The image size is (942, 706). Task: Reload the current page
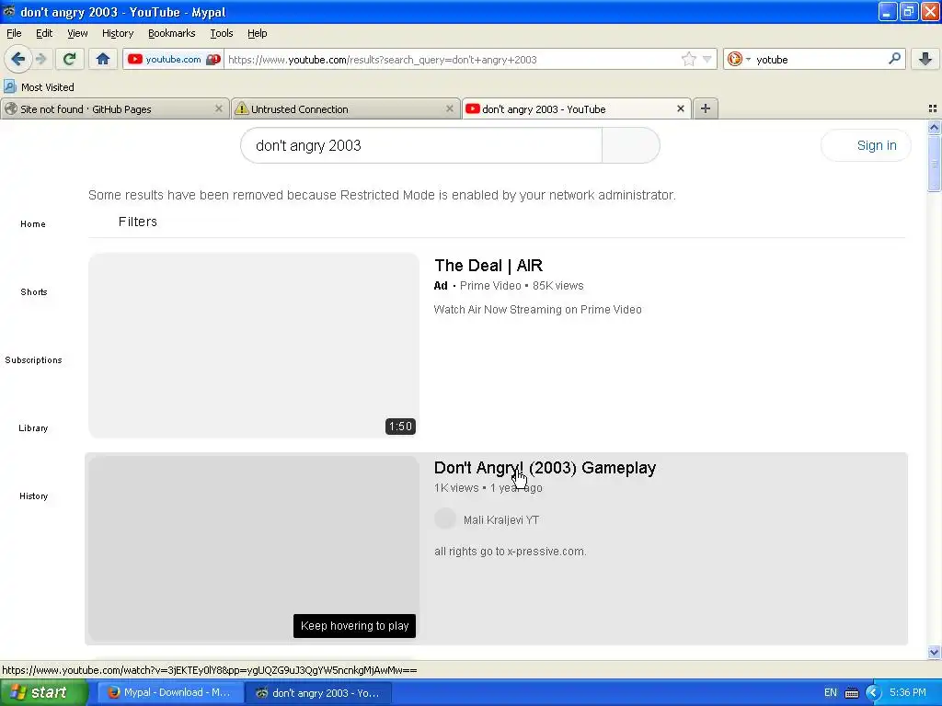[x=70, y=59]
